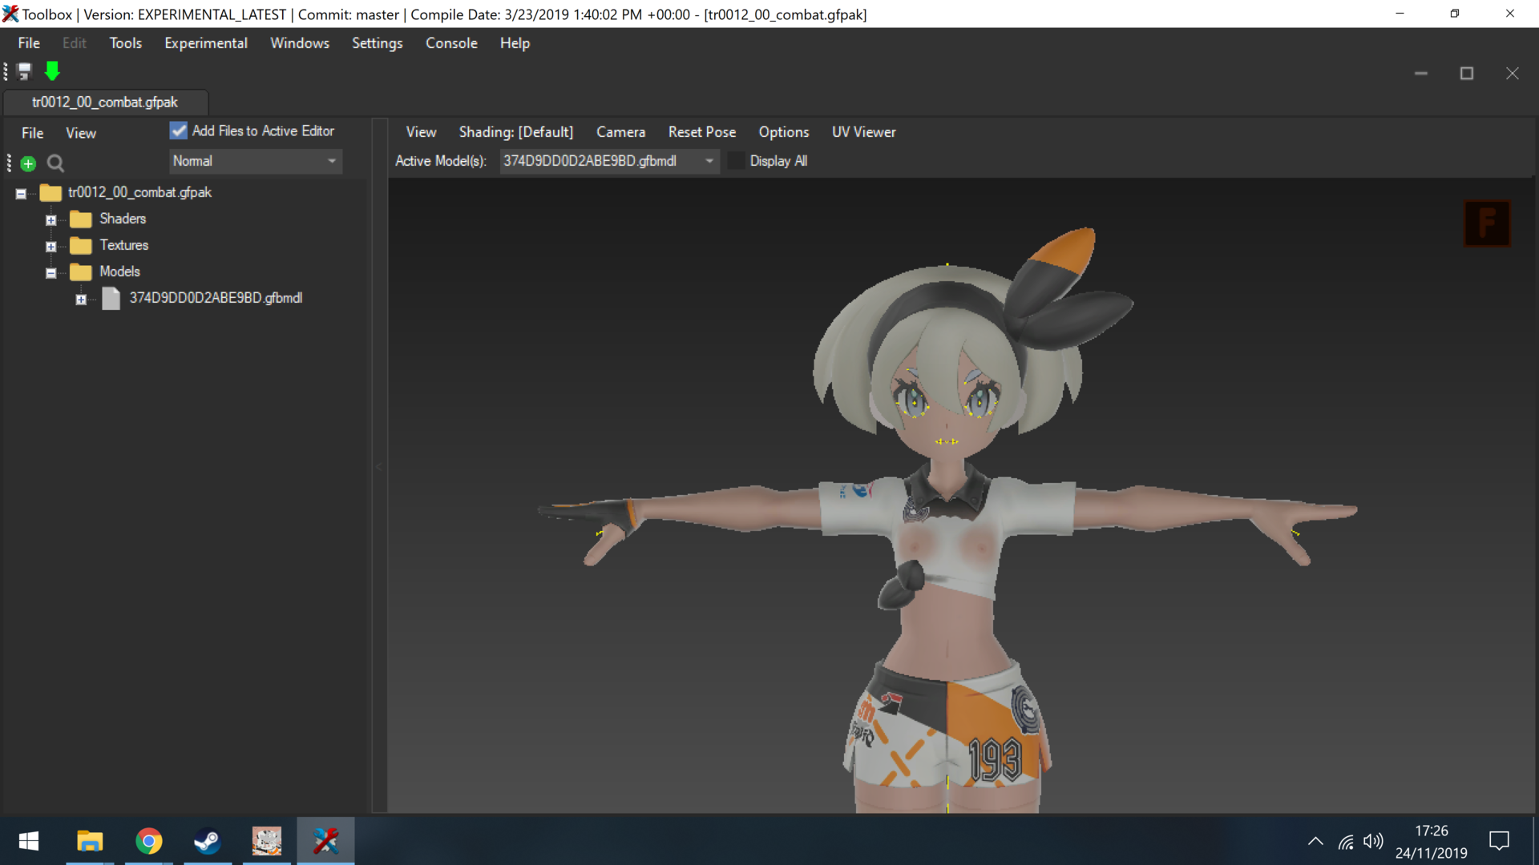Open the Active Model(s) dropdown
Image resolution: width=1539 pixels, height=865 pixels.
point(609,161)
